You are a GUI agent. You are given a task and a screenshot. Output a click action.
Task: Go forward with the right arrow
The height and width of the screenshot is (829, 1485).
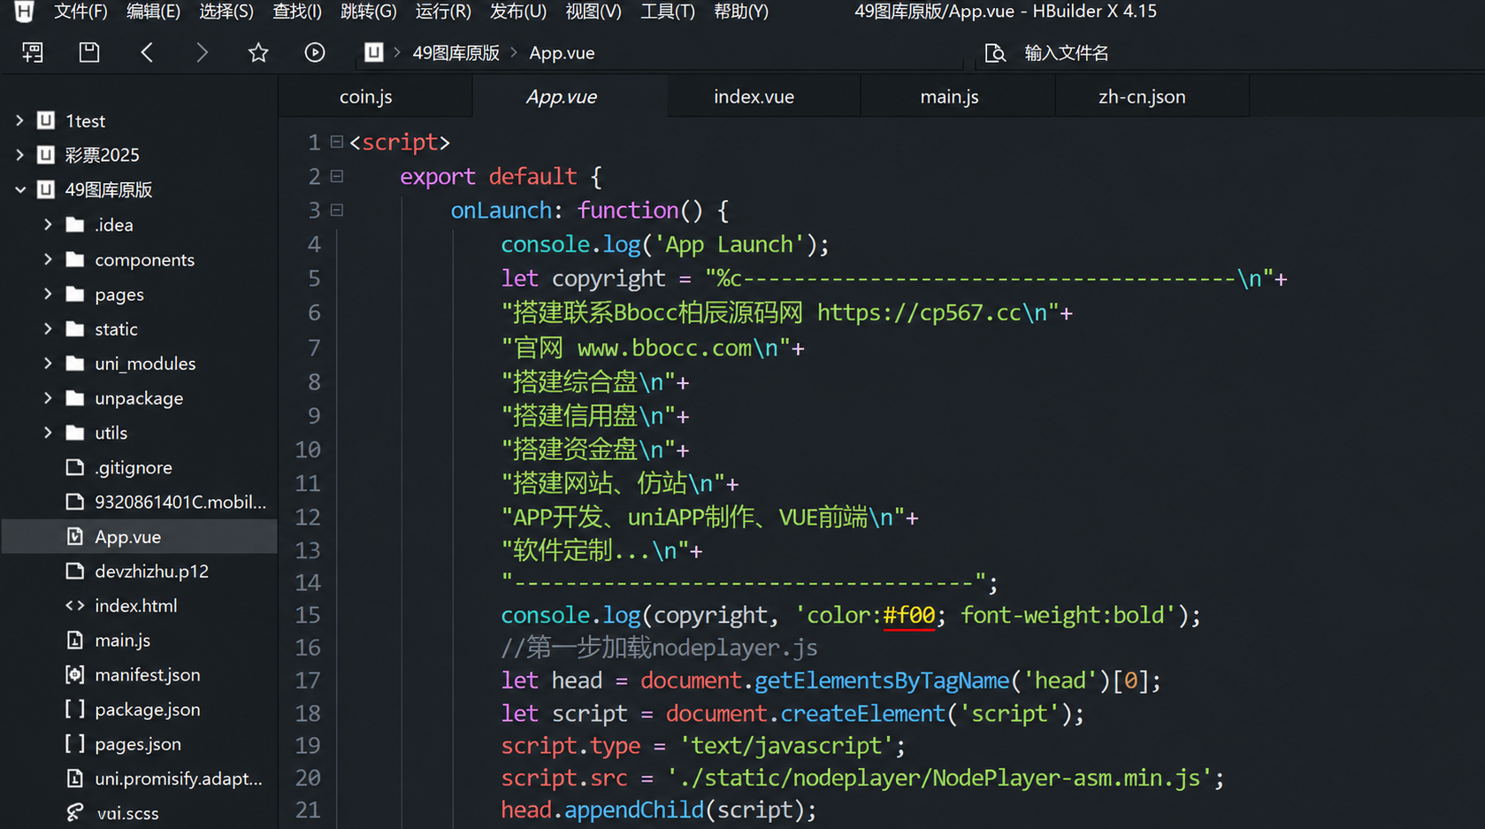click(x=202, y=53)
